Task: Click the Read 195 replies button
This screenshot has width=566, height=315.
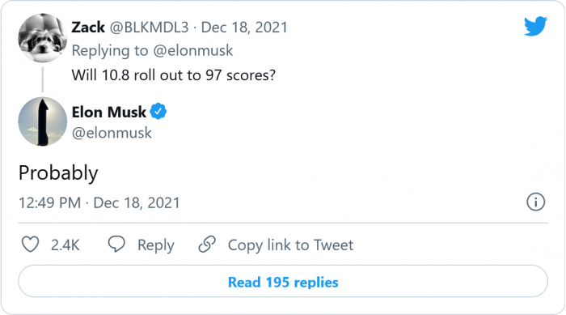Action: click(x=283, y=281)
